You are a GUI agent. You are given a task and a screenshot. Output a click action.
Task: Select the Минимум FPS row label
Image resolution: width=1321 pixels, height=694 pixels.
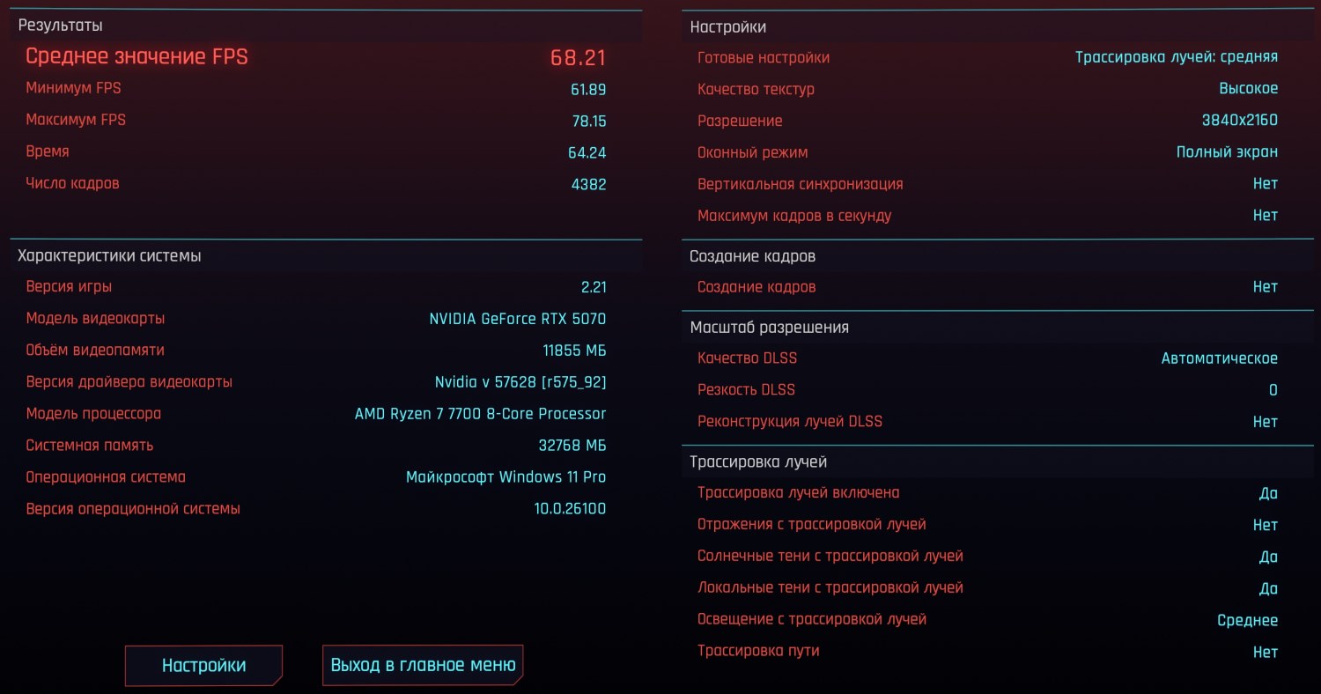point(73,88)
